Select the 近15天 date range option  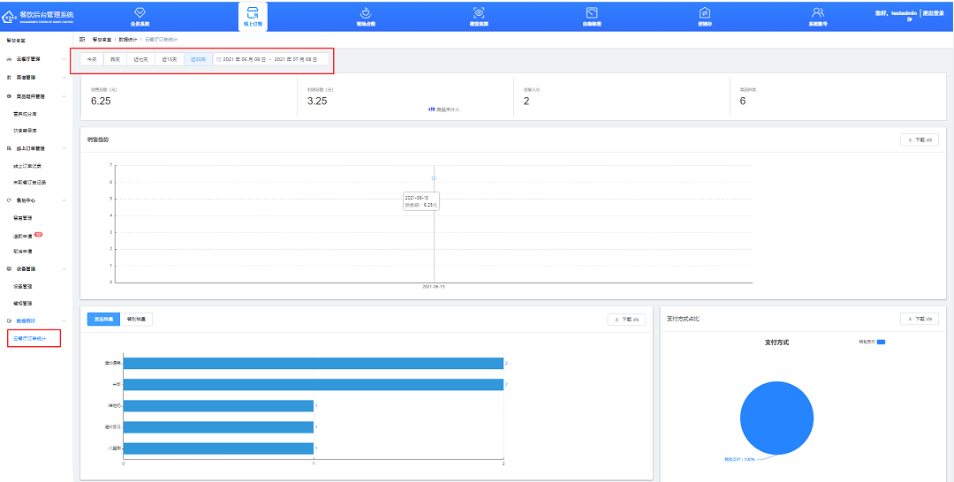coord(170,59)
